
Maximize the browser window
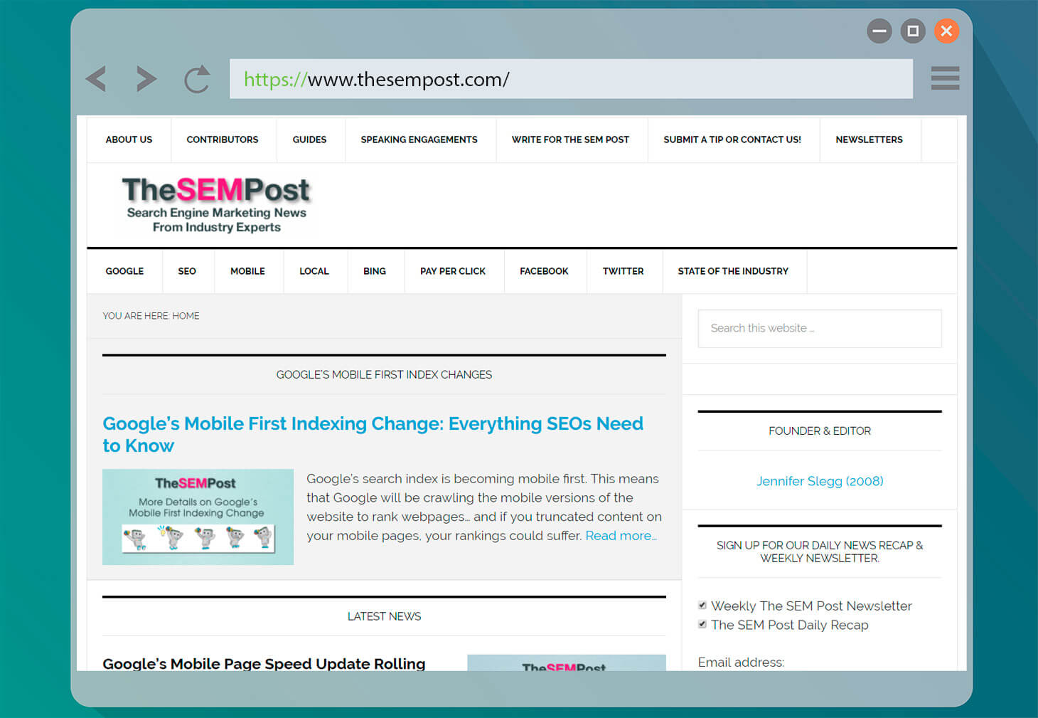[913, 31]
